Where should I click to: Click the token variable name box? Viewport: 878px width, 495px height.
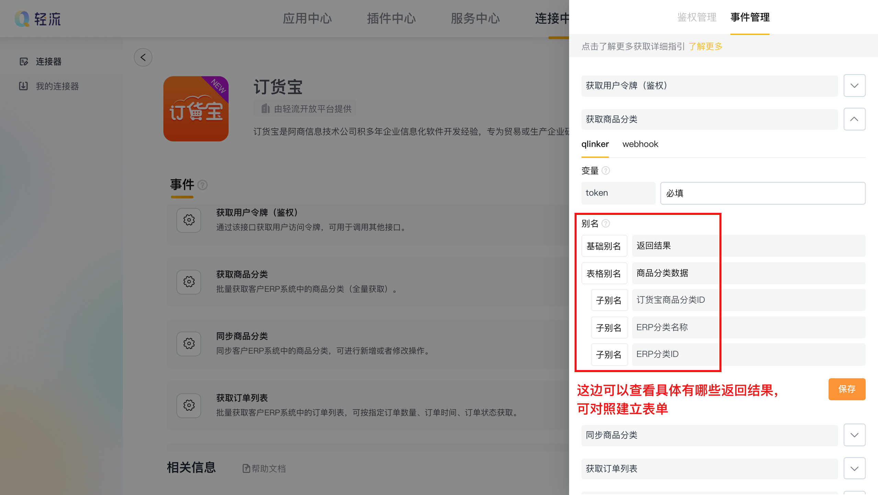coord(618,193)
